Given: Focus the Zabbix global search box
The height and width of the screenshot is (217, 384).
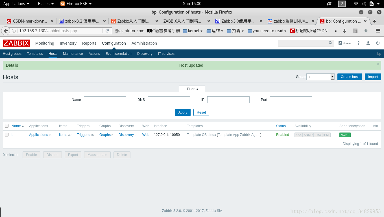Looking at the screenshot, I should pyautogui.click(x=303, y=43).
